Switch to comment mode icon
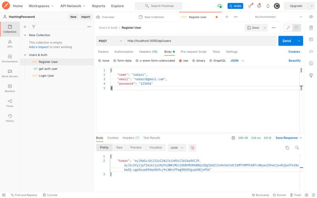This screenshot has height=198, width=317. [x=297, y=27]
